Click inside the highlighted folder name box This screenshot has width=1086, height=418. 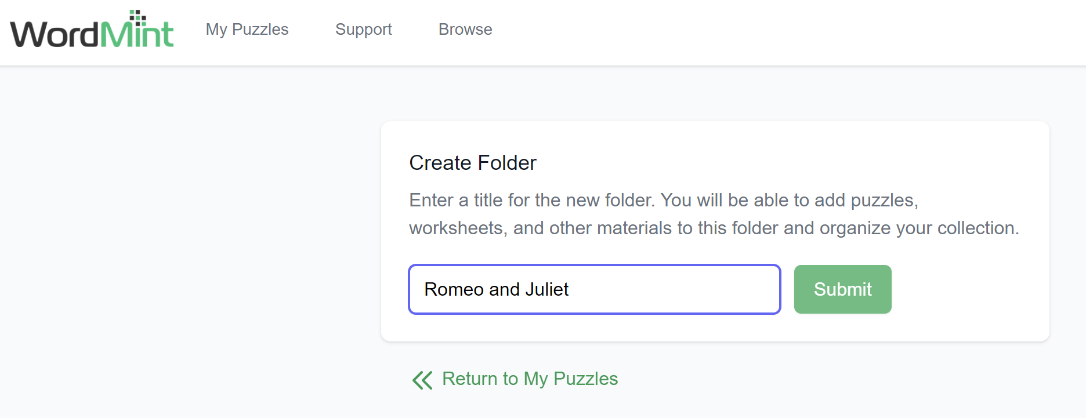(x=593, y=289)
